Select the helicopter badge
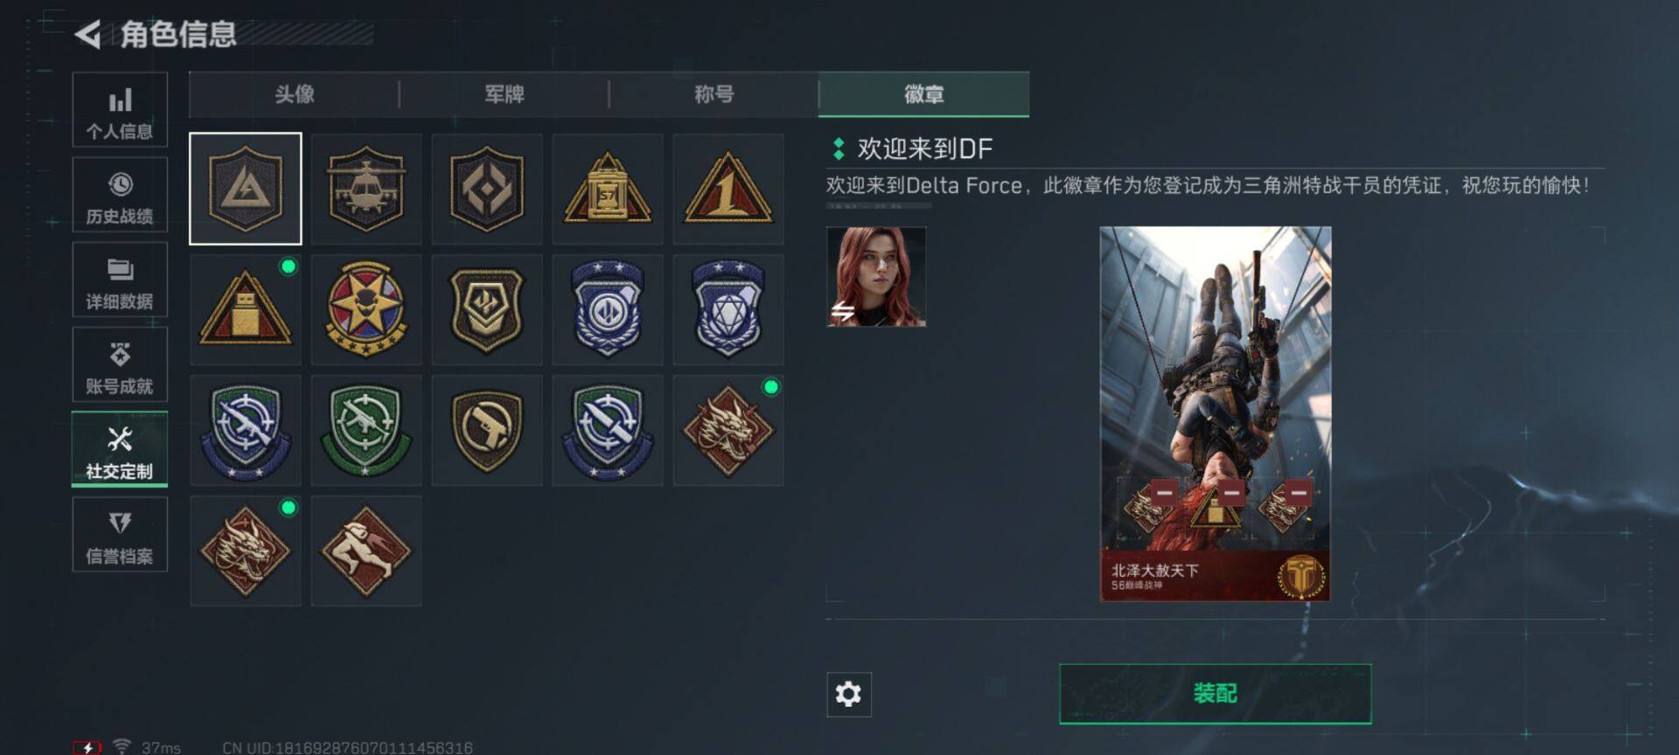The height and width of the screenshot is (755, 1679). click(x=366, y=189)
